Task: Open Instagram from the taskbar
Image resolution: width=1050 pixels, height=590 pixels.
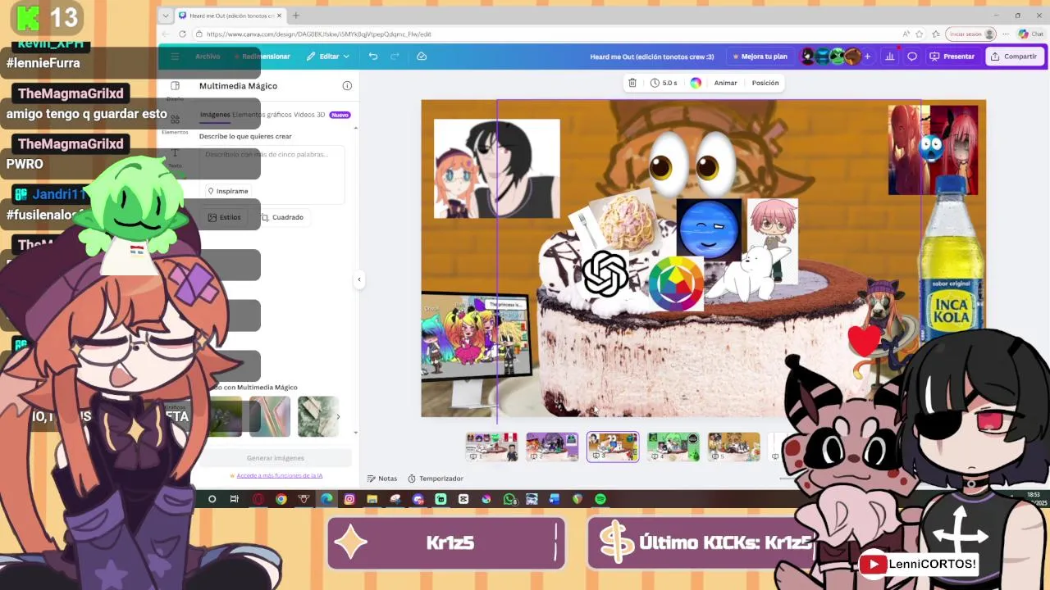Action: [349, 499]
